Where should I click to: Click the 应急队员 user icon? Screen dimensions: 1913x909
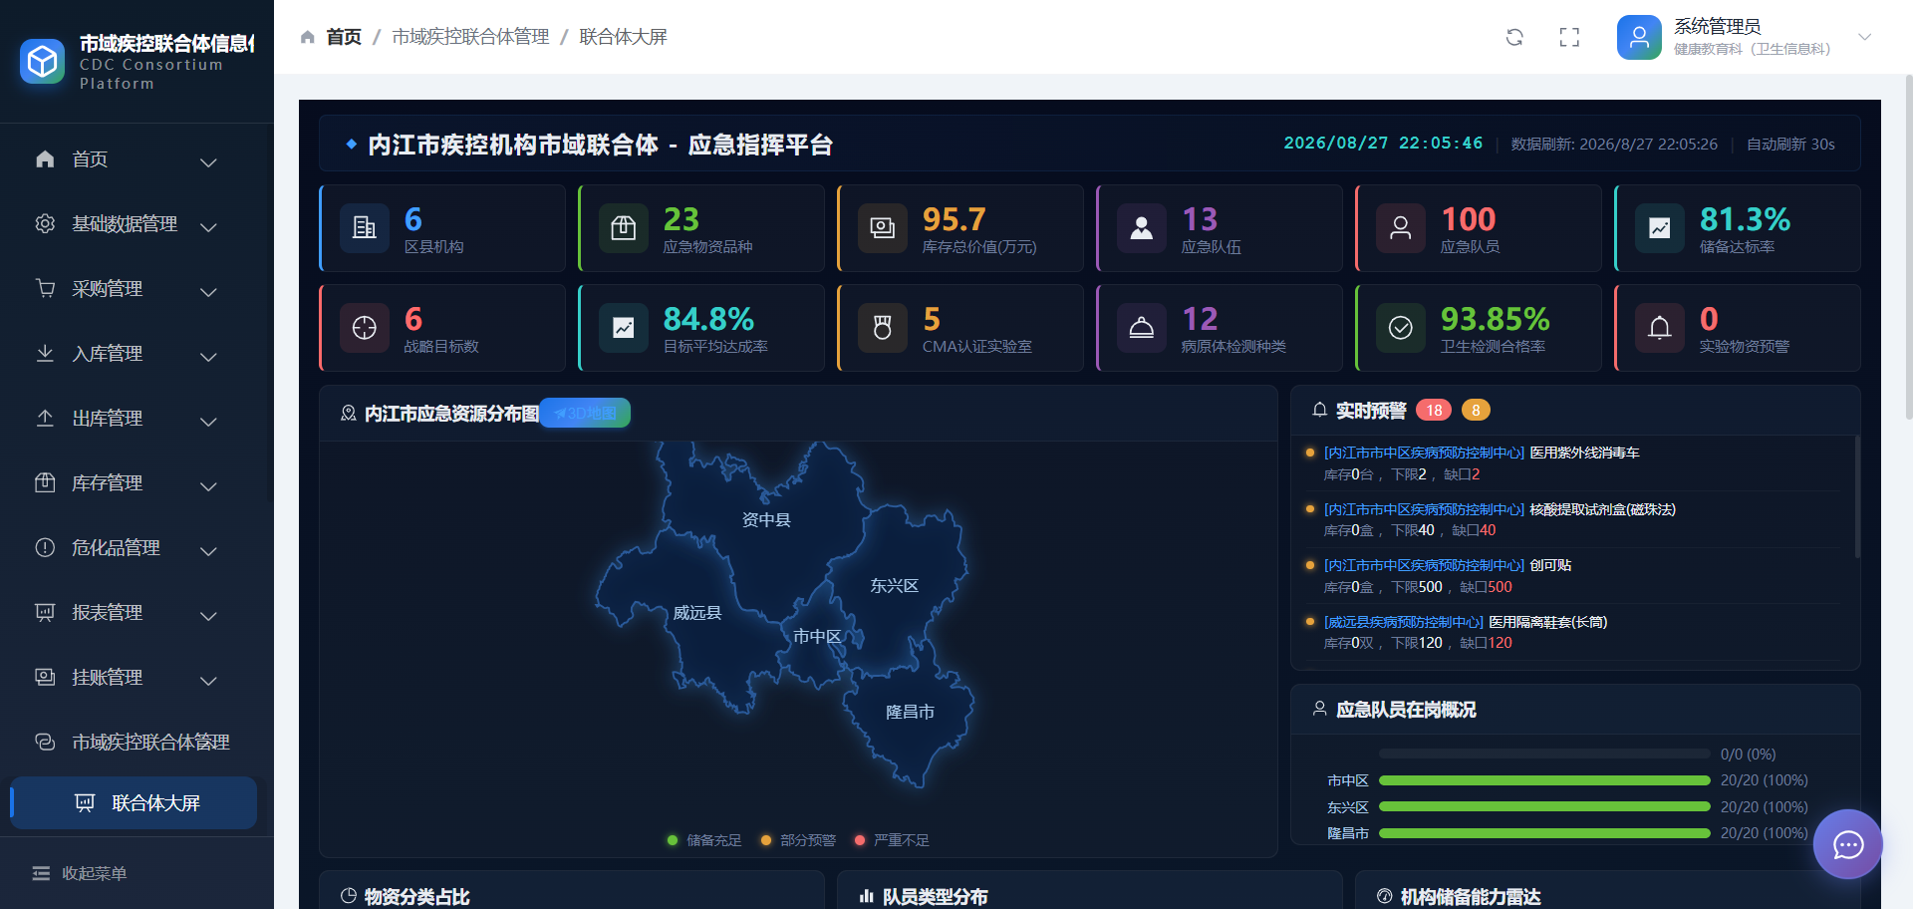point(1401,228)
